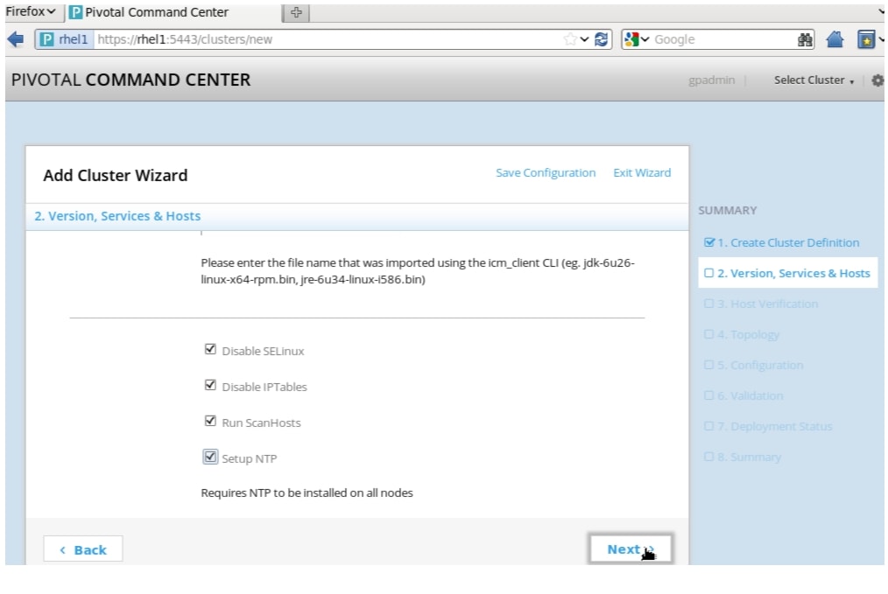Select step 6. Validation
This screenshot has width=888, height=594.
(743, 395)
